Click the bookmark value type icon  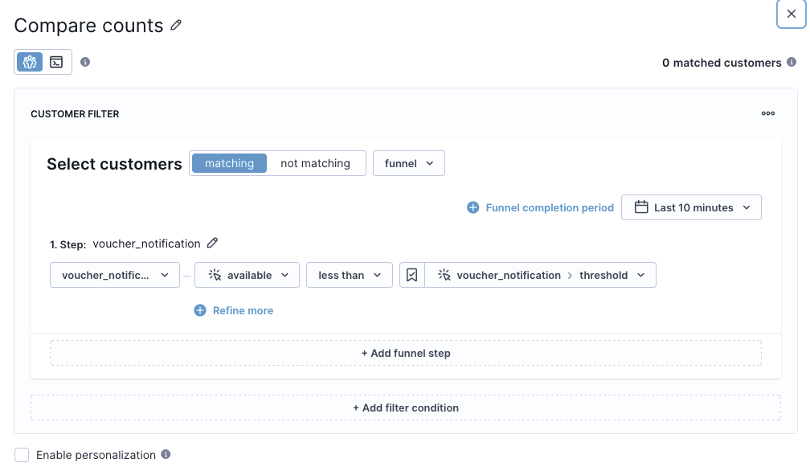coord(411,275)
